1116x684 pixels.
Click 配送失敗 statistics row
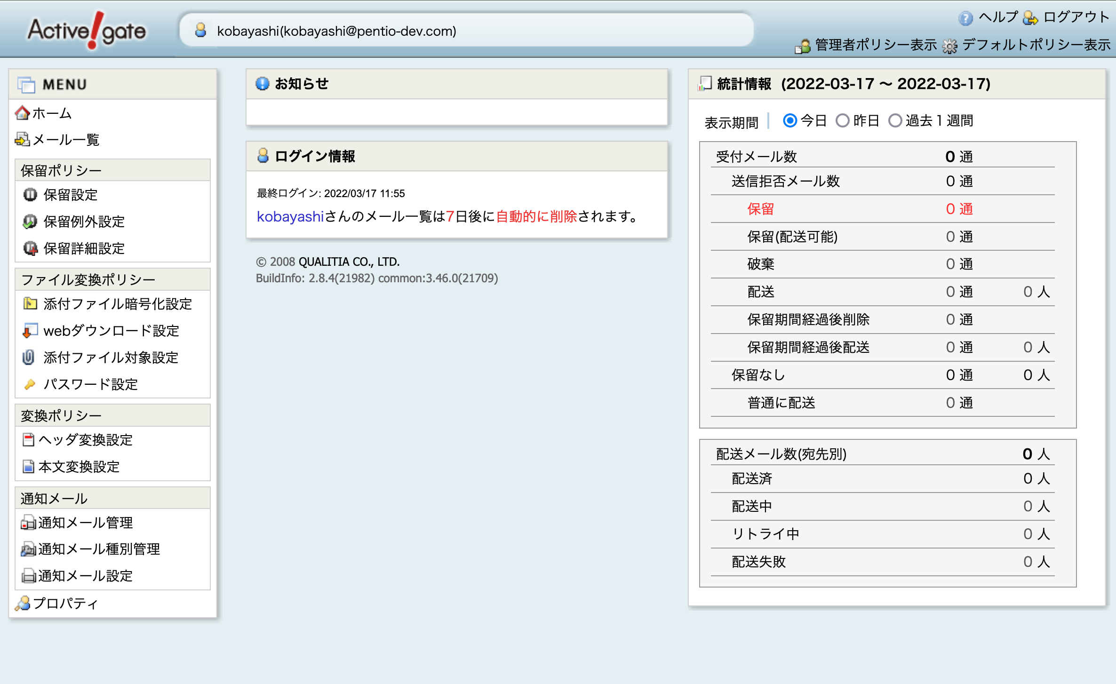(x=883, y=562)
